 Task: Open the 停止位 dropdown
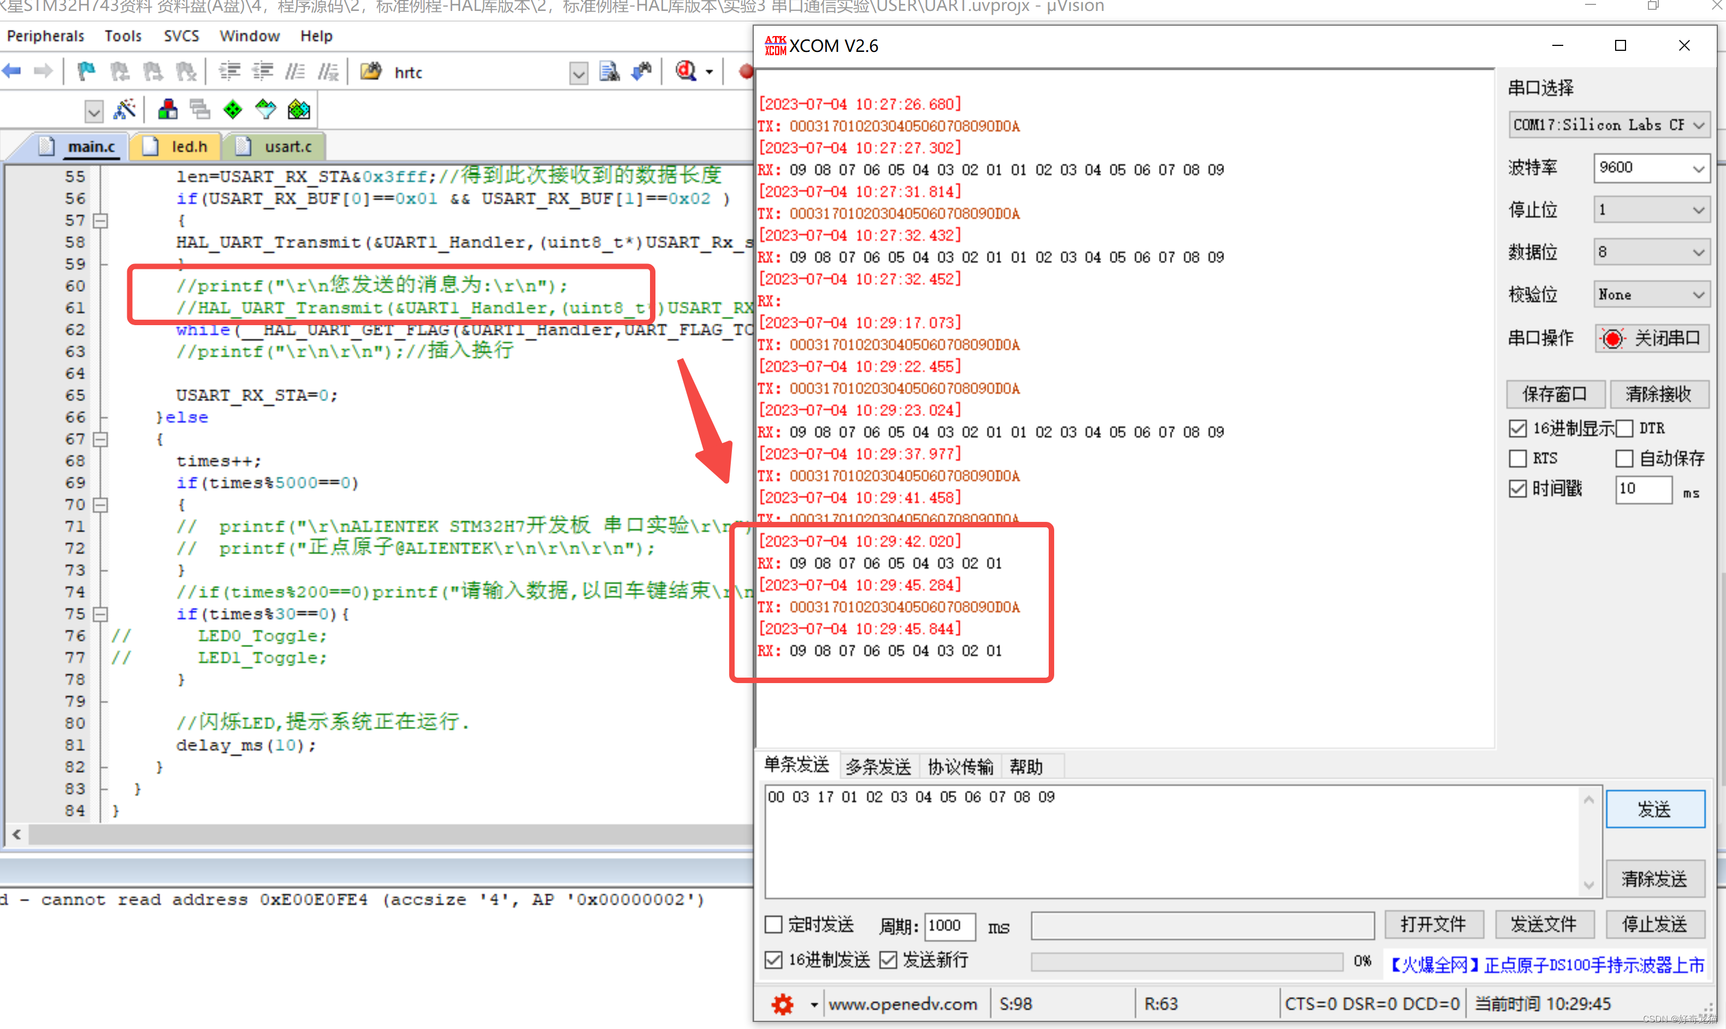[x=1651, y=210]
